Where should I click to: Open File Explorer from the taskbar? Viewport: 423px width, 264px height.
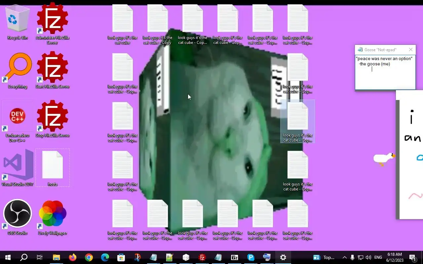click(x=56, y=257)
